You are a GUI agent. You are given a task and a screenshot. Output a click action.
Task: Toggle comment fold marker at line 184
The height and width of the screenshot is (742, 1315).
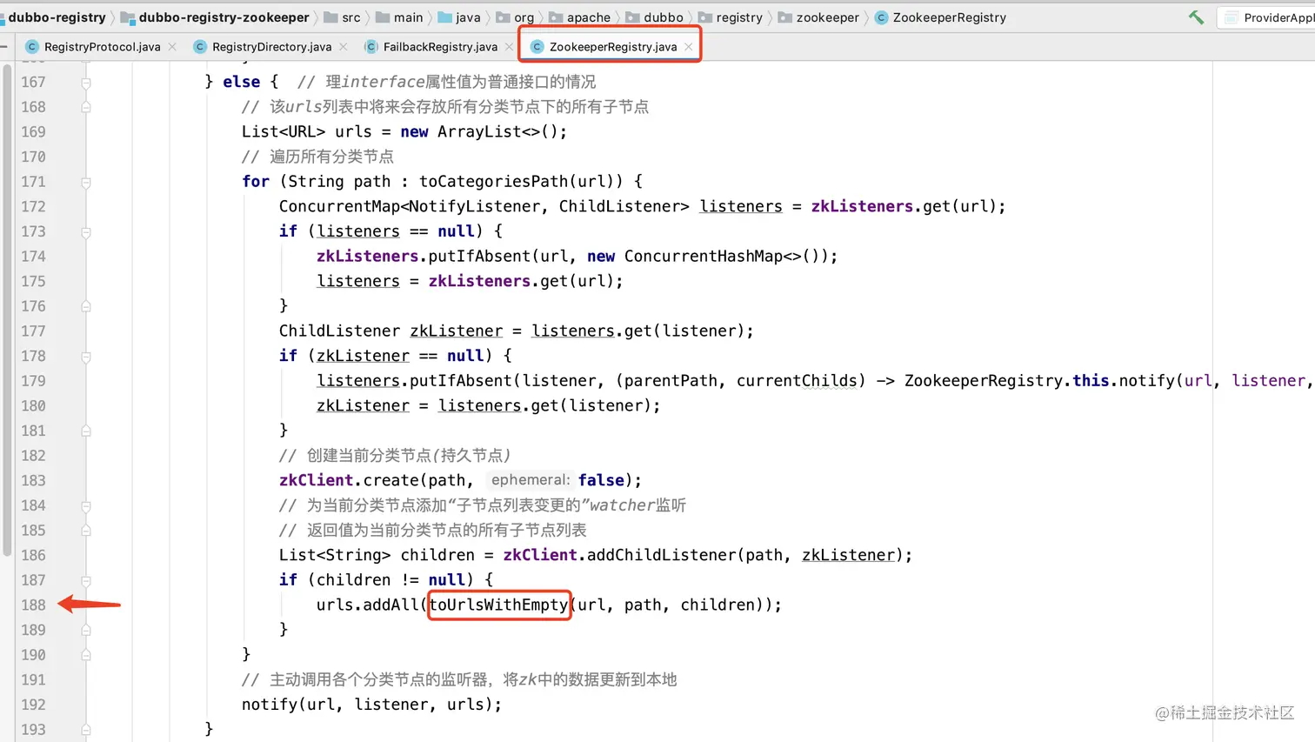(86, 506)
